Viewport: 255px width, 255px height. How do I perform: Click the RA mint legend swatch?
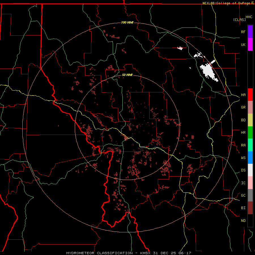pos(250,145)
